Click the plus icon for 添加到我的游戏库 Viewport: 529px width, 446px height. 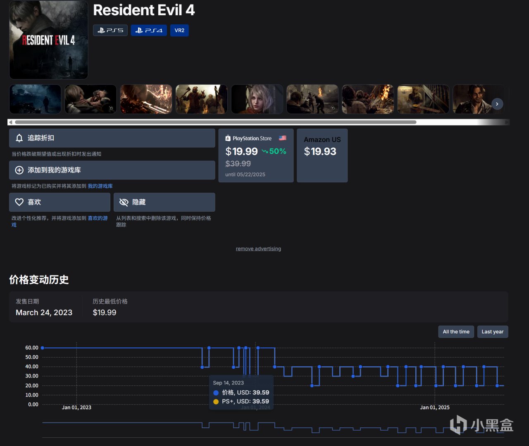[x=19, y=170]
